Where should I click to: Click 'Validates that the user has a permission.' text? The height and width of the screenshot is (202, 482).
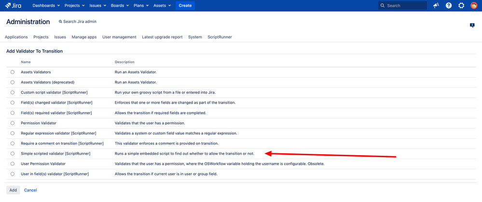[x=150, y=123]
